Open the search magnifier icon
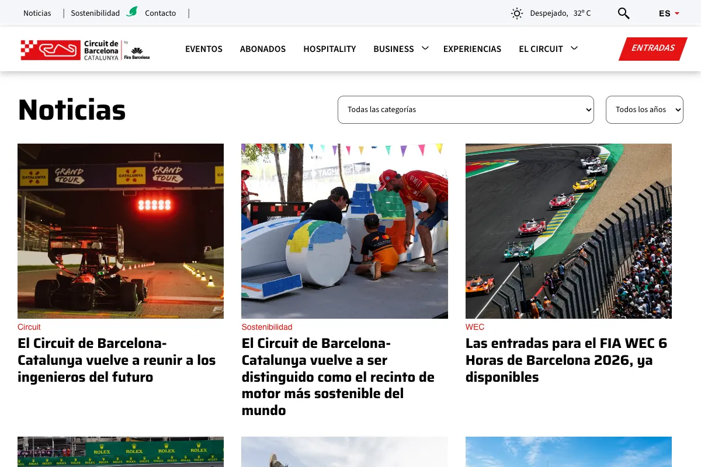The width and height of the screenshot is (701, 467). point(623,13)
